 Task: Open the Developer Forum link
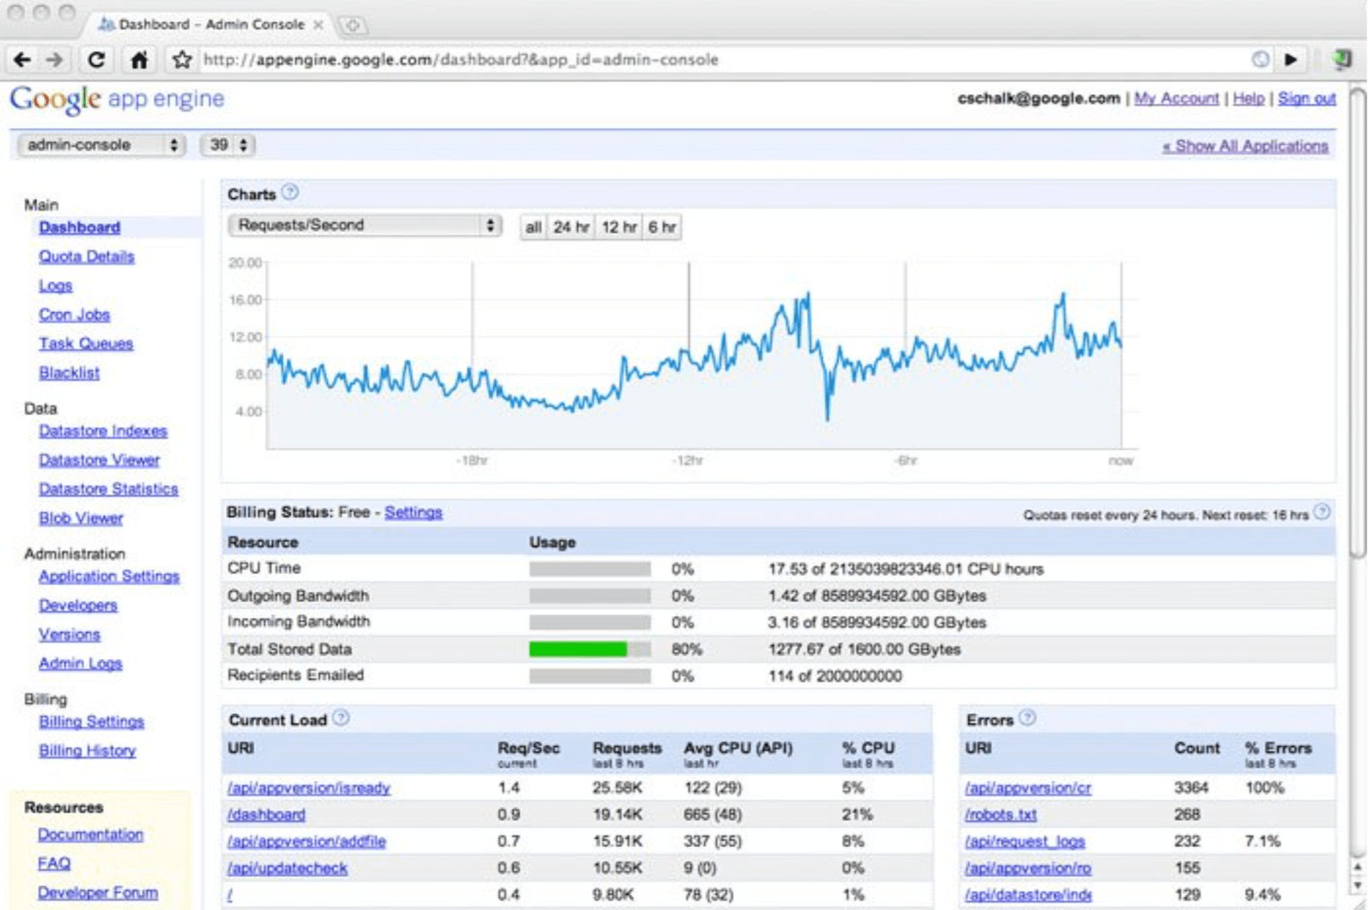coord(98,893)
